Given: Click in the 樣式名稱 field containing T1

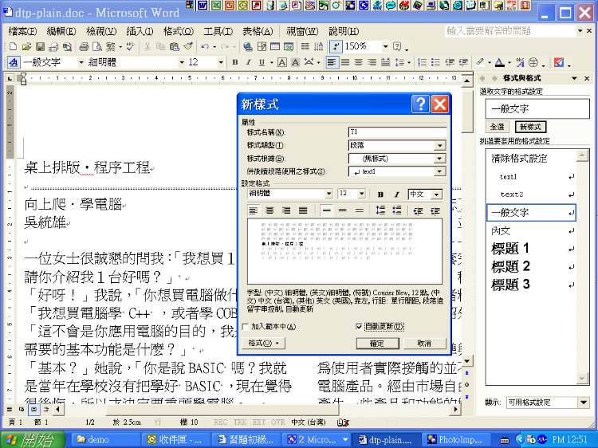Looking at the screenshot, I should (x=397, y=132).
